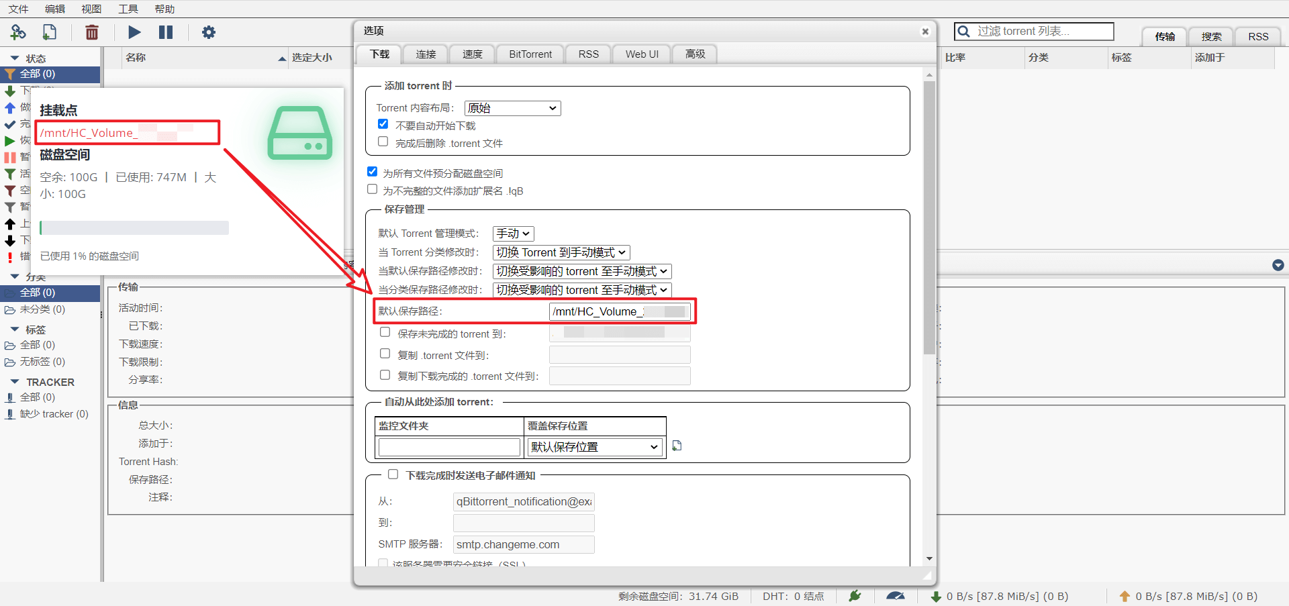
Task: Click the alternative speed limits icon
Action: 895,596
